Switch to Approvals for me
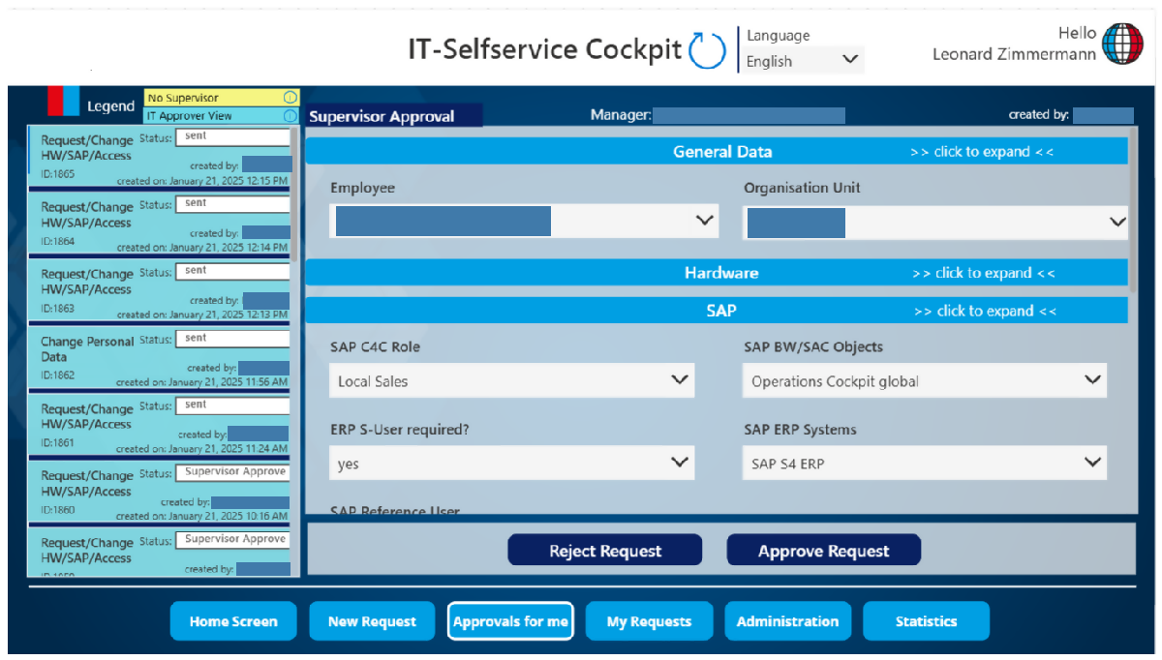This screenshot has width=1162, height=660. click(510, 621)
